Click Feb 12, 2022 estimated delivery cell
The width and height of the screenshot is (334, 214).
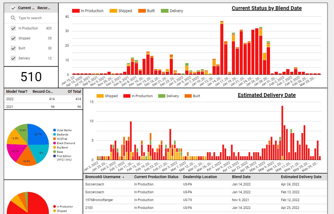click(290, 200)
